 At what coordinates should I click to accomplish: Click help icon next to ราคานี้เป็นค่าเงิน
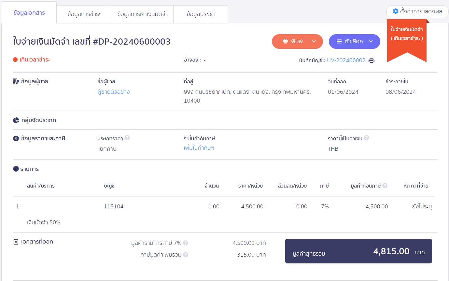(367, 138)
